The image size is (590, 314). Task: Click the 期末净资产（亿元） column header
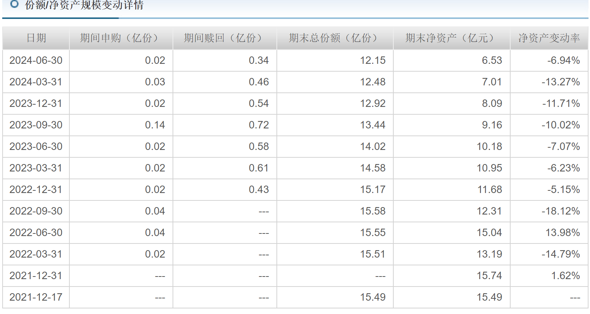pyautogui.click(x=451, y=38)
